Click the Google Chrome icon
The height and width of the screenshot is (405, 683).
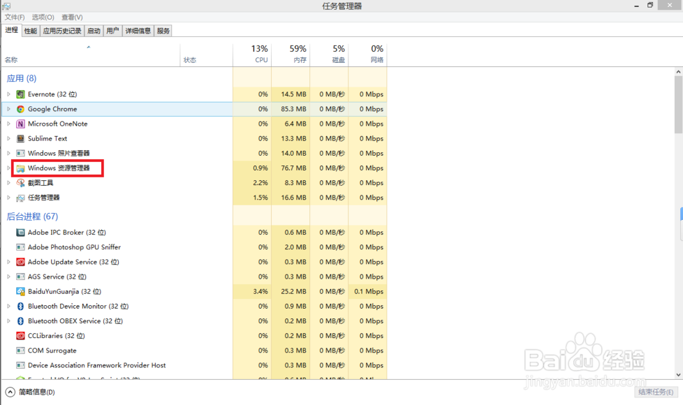tap(20, 109)
